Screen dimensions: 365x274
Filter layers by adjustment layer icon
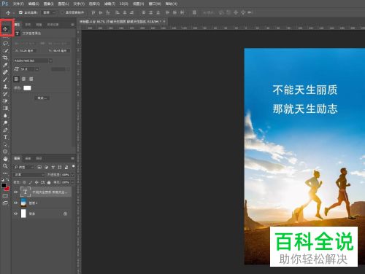(x=46, y=167)
